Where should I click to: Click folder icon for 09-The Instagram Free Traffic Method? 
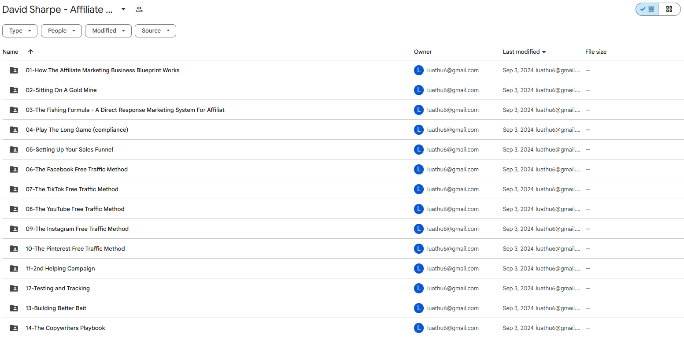14,229
